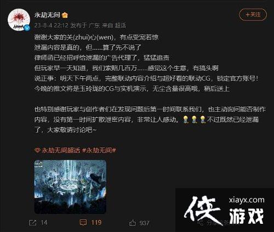Open the 永劫无间 profile avatar
Image resolution: width=274 pixels, height=232 pixels.
tap(19, 20)
